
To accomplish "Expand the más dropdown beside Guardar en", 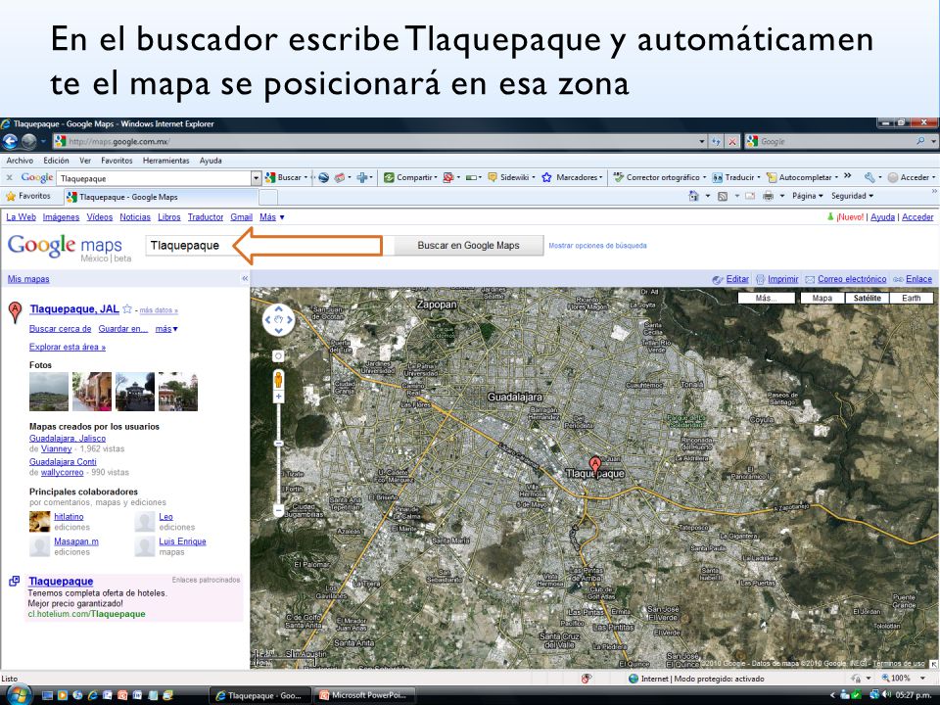I will point(166,329).
